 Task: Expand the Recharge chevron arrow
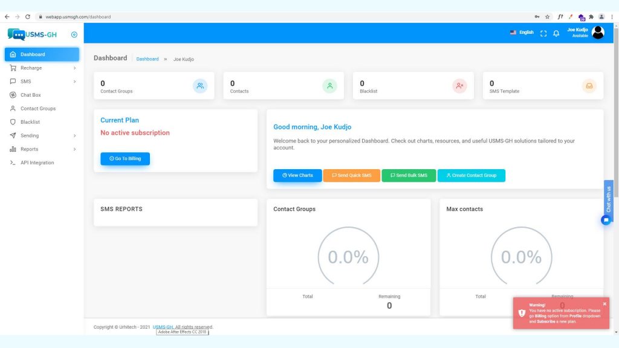(74, 68)
